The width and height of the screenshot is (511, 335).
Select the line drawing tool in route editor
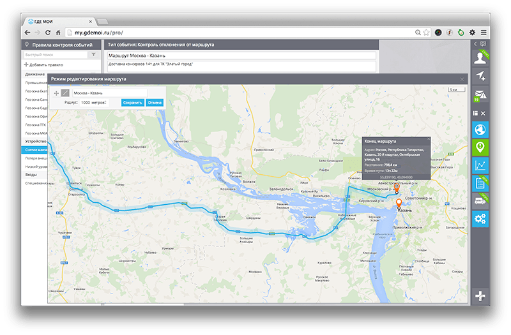pyautogui.click(x=66, y=93)
